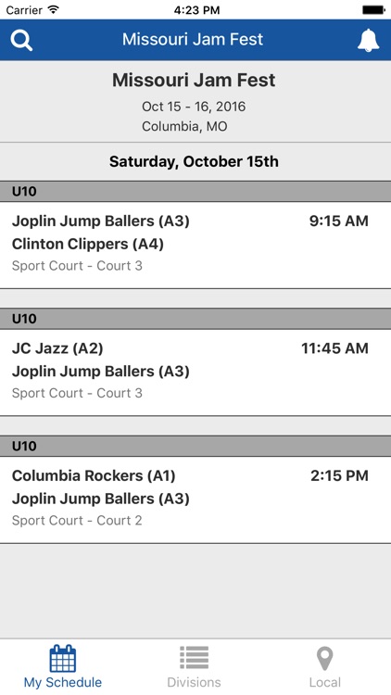Open search with magnifying glass icon

(x=21, y=40)
